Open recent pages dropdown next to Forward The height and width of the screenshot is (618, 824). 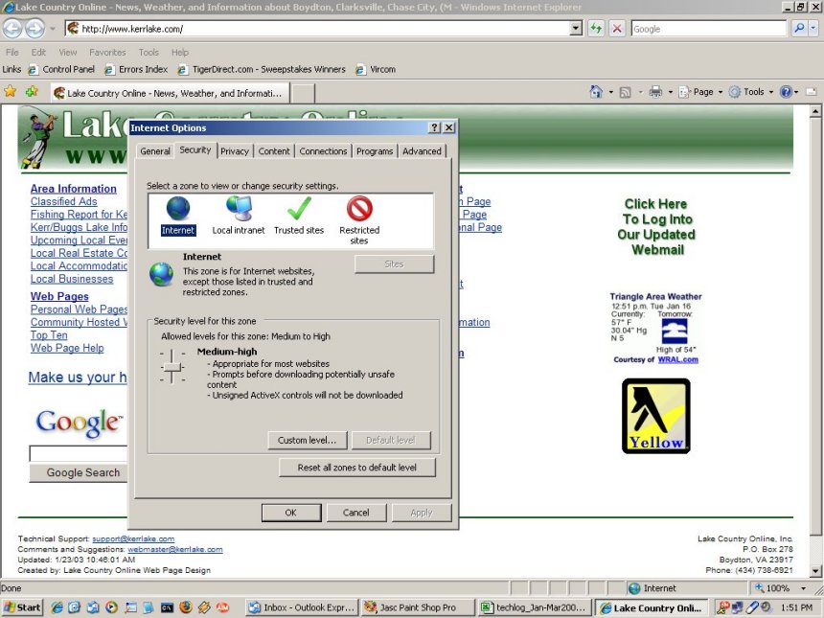coord(53,29)
